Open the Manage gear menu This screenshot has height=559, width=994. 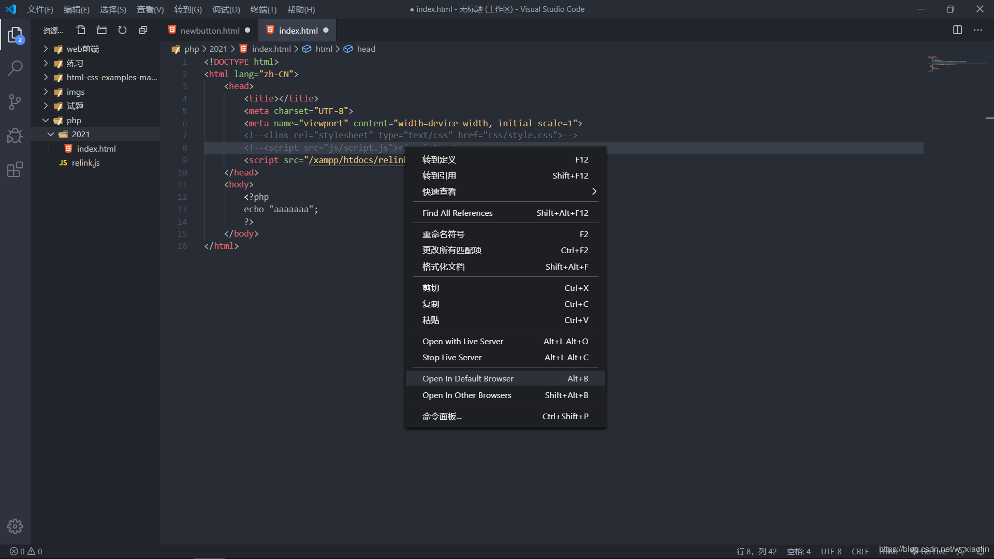[15, 526]
